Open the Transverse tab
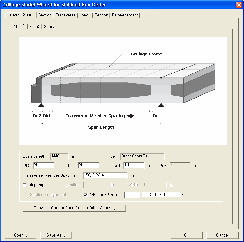The width and height of the screenshot is (244, 242). [x=66, y=15]
